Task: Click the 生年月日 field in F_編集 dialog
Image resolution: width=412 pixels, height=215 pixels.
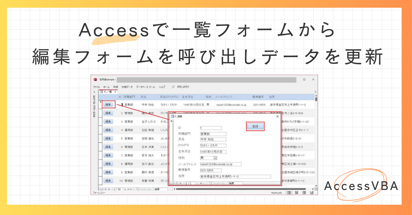Action: [213, 151]
